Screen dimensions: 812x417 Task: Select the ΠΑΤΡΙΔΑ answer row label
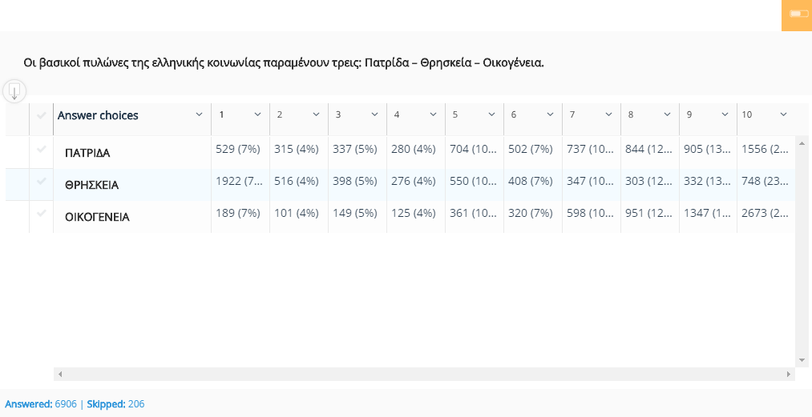click(87, 153)
